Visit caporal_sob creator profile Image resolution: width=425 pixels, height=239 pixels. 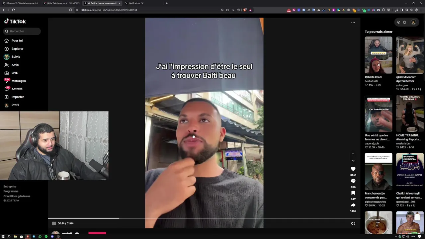pyautogui.click(x=372, y=143)
